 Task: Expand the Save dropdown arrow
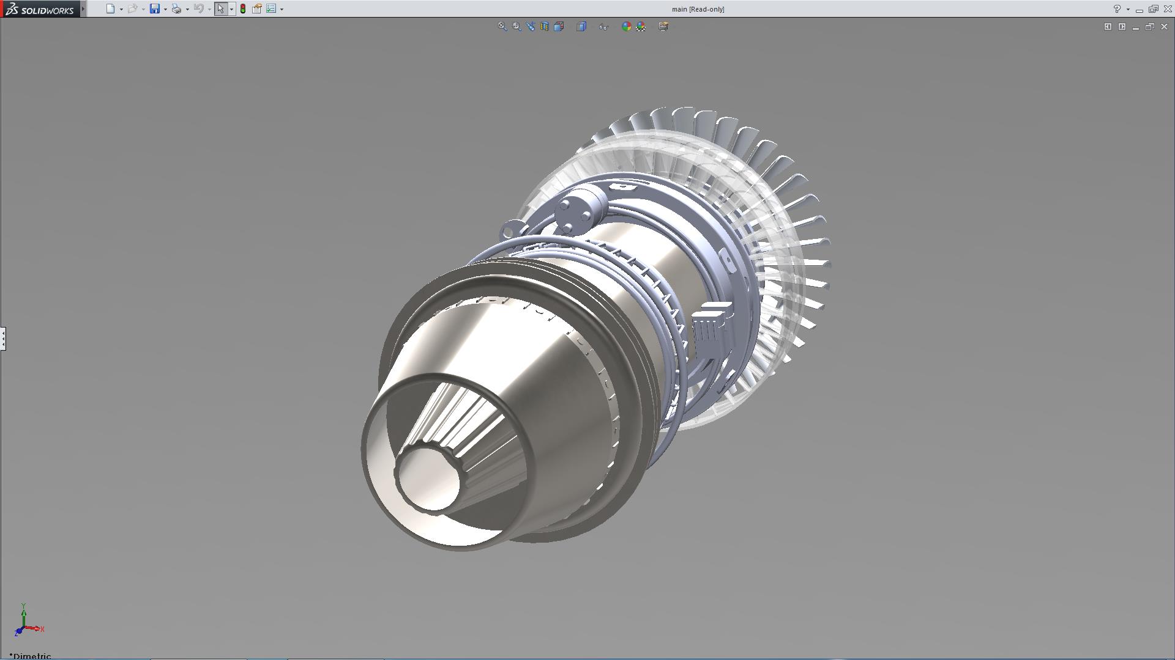(165, 9)
